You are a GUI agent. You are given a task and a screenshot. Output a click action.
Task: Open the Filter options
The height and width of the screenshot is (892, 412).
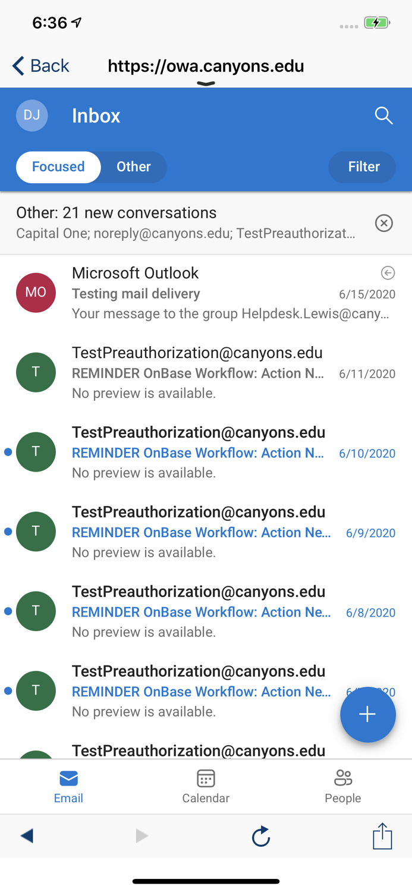(363, 167)
